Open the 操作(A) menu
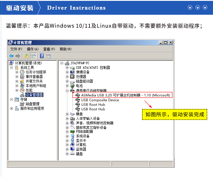213x177 pixels. point(33,49)
